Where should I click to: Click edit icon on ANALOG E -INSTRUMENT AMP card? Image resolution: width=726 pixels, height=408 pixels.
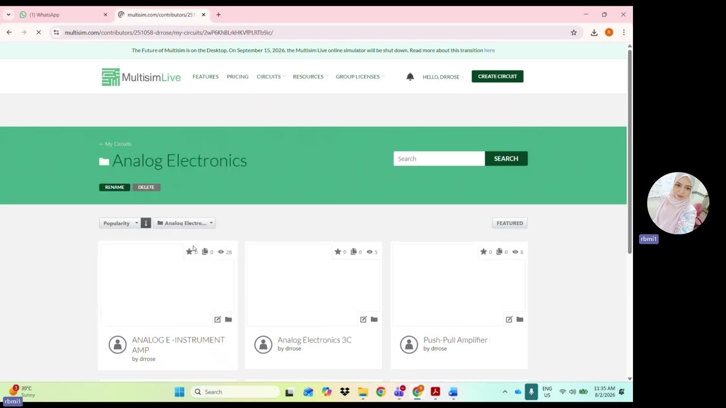click(x=218, y=319)
